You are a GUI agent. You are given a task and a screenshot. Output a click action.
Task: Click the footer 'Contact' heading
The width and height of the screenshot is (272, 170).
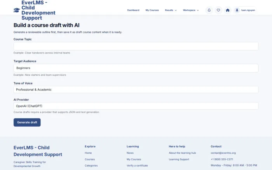point(216,146)
